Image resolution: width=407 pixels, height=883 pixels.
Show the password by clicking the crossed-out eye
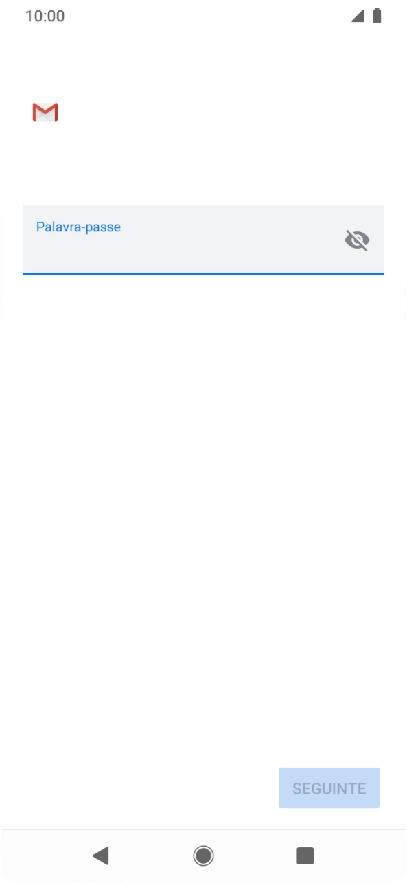coord(357,240)
